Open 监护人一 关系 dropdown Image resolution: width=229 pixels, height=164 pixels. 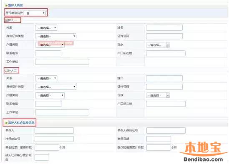coord(46,28)
